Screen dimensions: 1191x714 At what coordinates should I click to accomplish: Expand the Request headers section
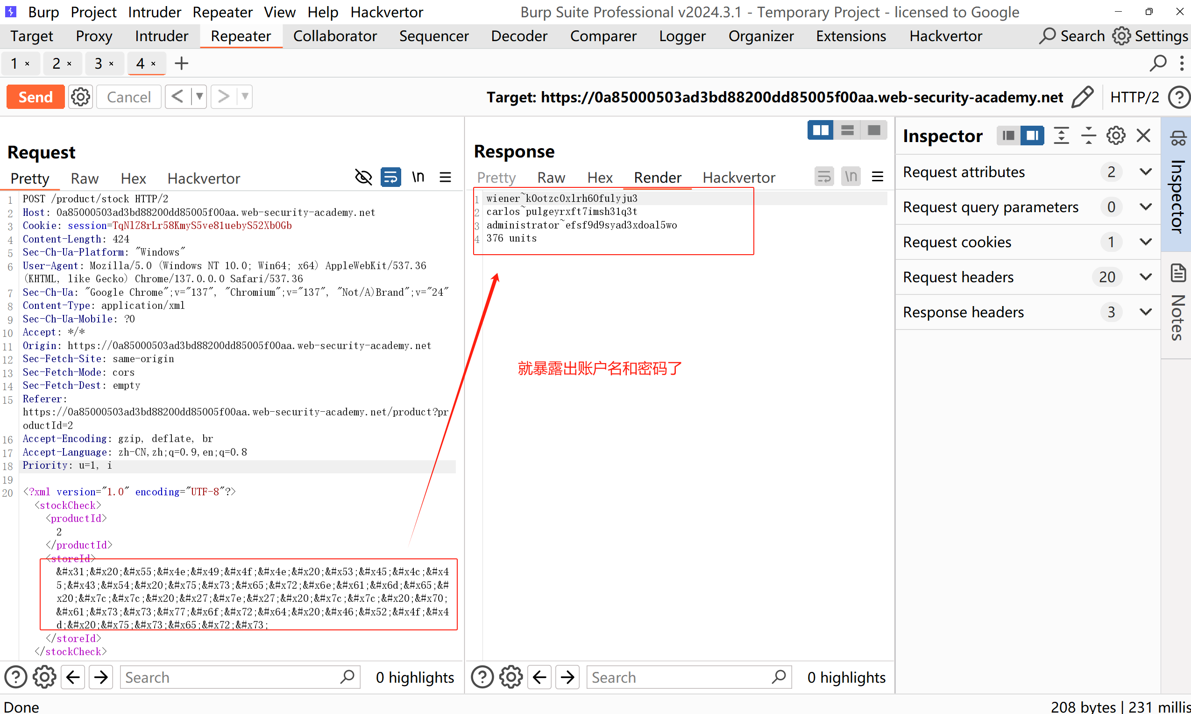[1146, 277]
